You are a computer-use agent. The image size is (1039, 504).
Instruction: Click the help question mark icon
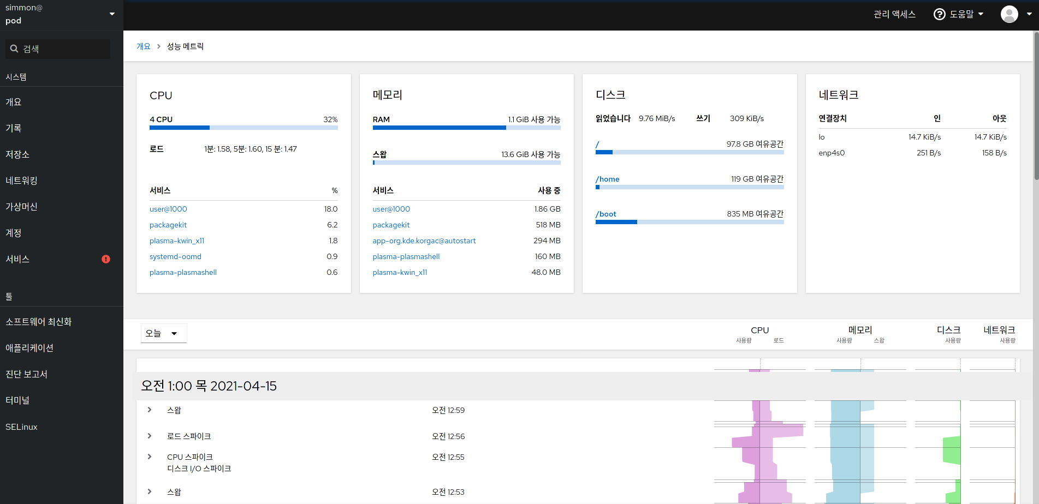(939, 14)
